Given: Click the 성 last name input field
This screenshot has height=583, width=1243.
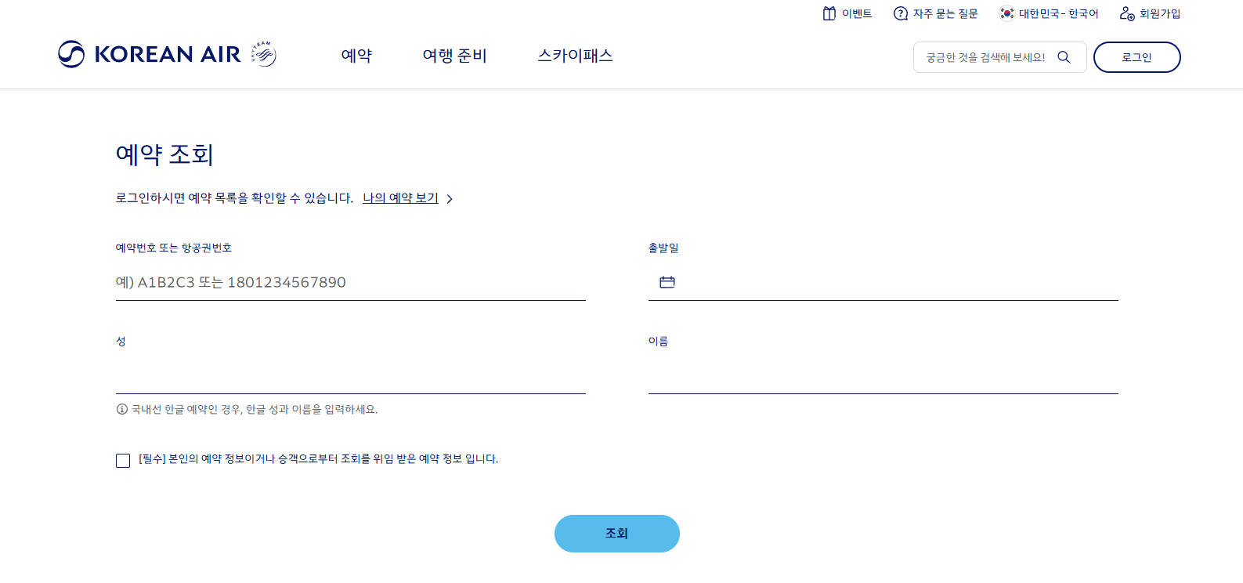Looking at the screenshot, I should click(351, 375).
